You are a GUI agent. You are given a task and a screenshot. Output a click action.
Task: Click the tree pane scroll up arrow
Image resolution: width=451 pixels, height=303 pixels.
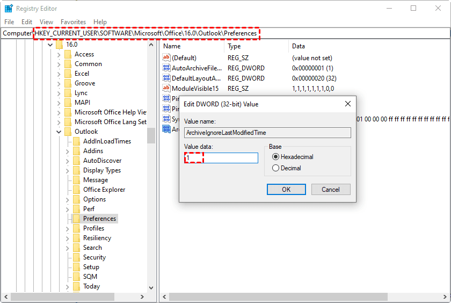click(151, 45)
